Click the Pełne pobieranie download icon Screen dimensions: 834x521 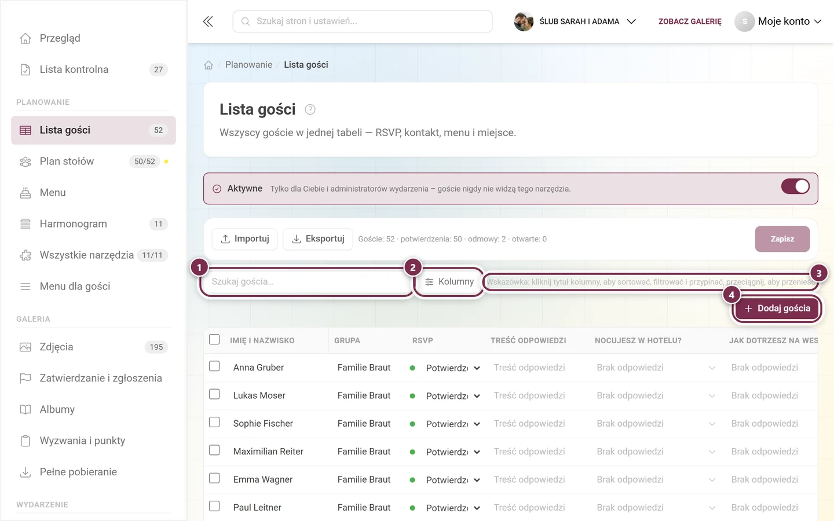25,472
